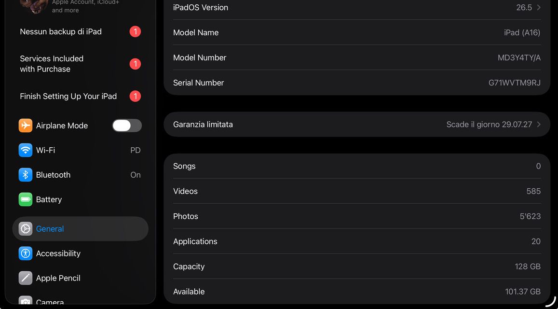
Task: Open the Camera icon at sidebar bottom
Action: pos(25,300)
